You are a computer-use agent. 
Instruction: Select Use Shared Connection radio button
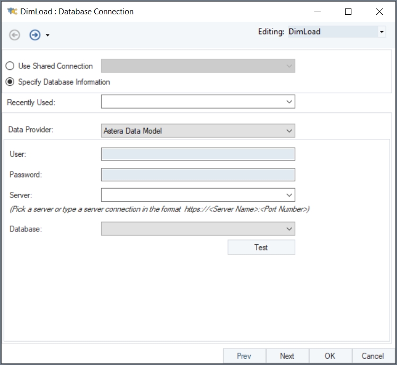(x=10, y=66)
